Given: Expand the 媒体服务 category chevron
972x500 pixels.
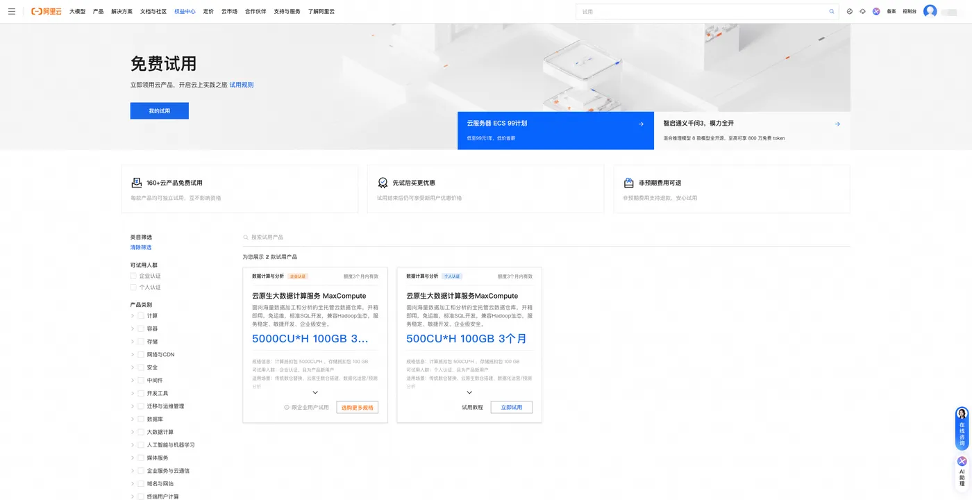Looking at the screenshot, I should click(133, 458).
